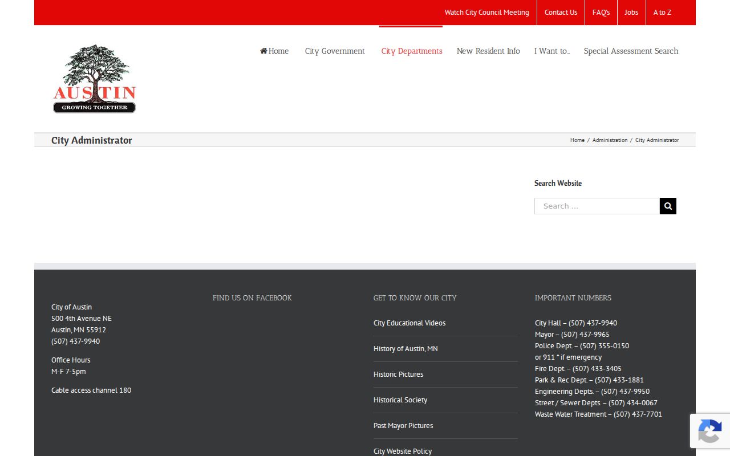Screen dimensions: 730x456
Task: Click the 500 4th Avenue NE address
Action: 82,319
